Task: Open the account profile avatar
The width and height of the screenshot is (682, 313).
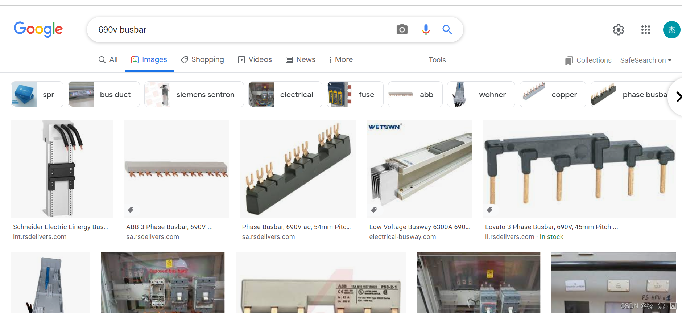Action: 672,30
